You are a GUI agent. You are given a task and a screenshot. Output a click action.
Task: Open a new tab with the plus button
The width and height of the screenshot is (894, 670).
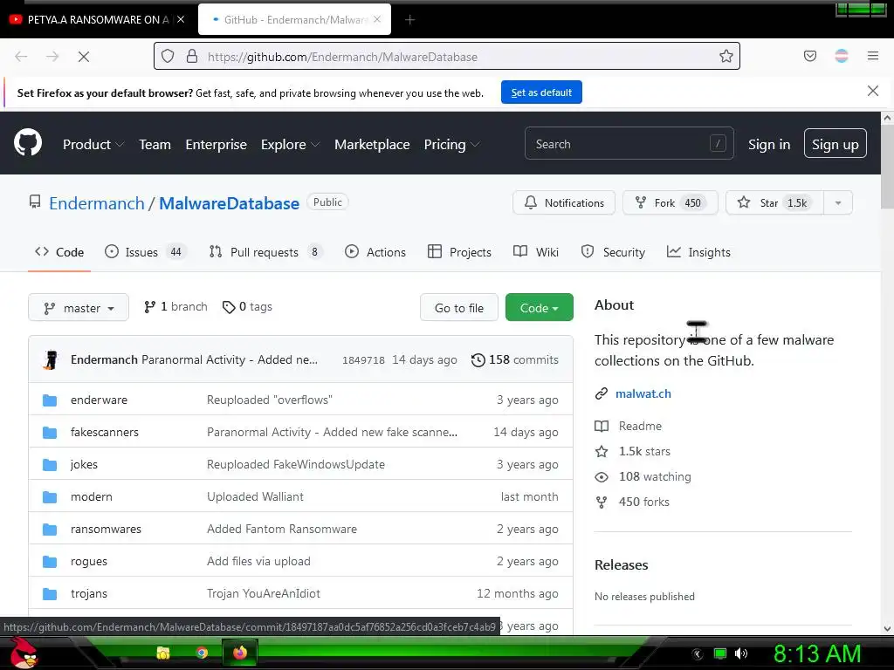point(409,20)
